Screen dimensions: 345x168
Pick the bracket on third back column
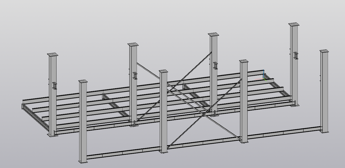point(215,66)
